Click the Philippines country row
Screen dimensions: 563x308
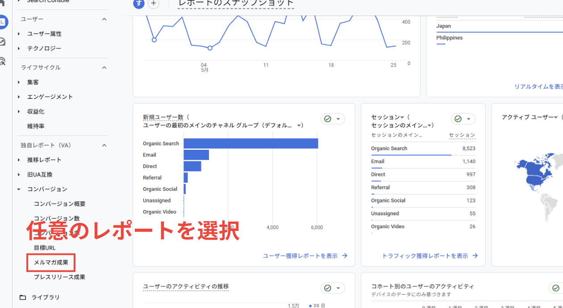500,39
